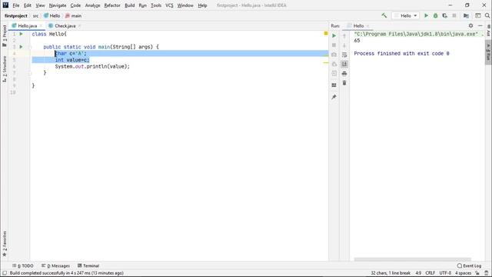The image size is (492, 277).
Task: Open the Terminal tool window
Action: coord(88,265)
